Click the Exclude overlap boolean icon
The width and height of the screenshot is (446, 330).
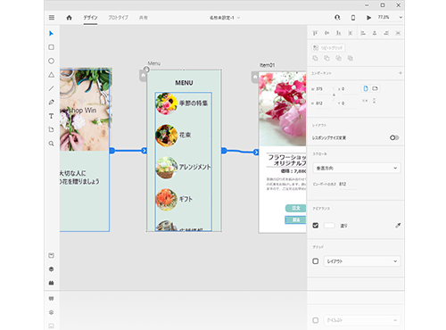(x=351, y=58)
